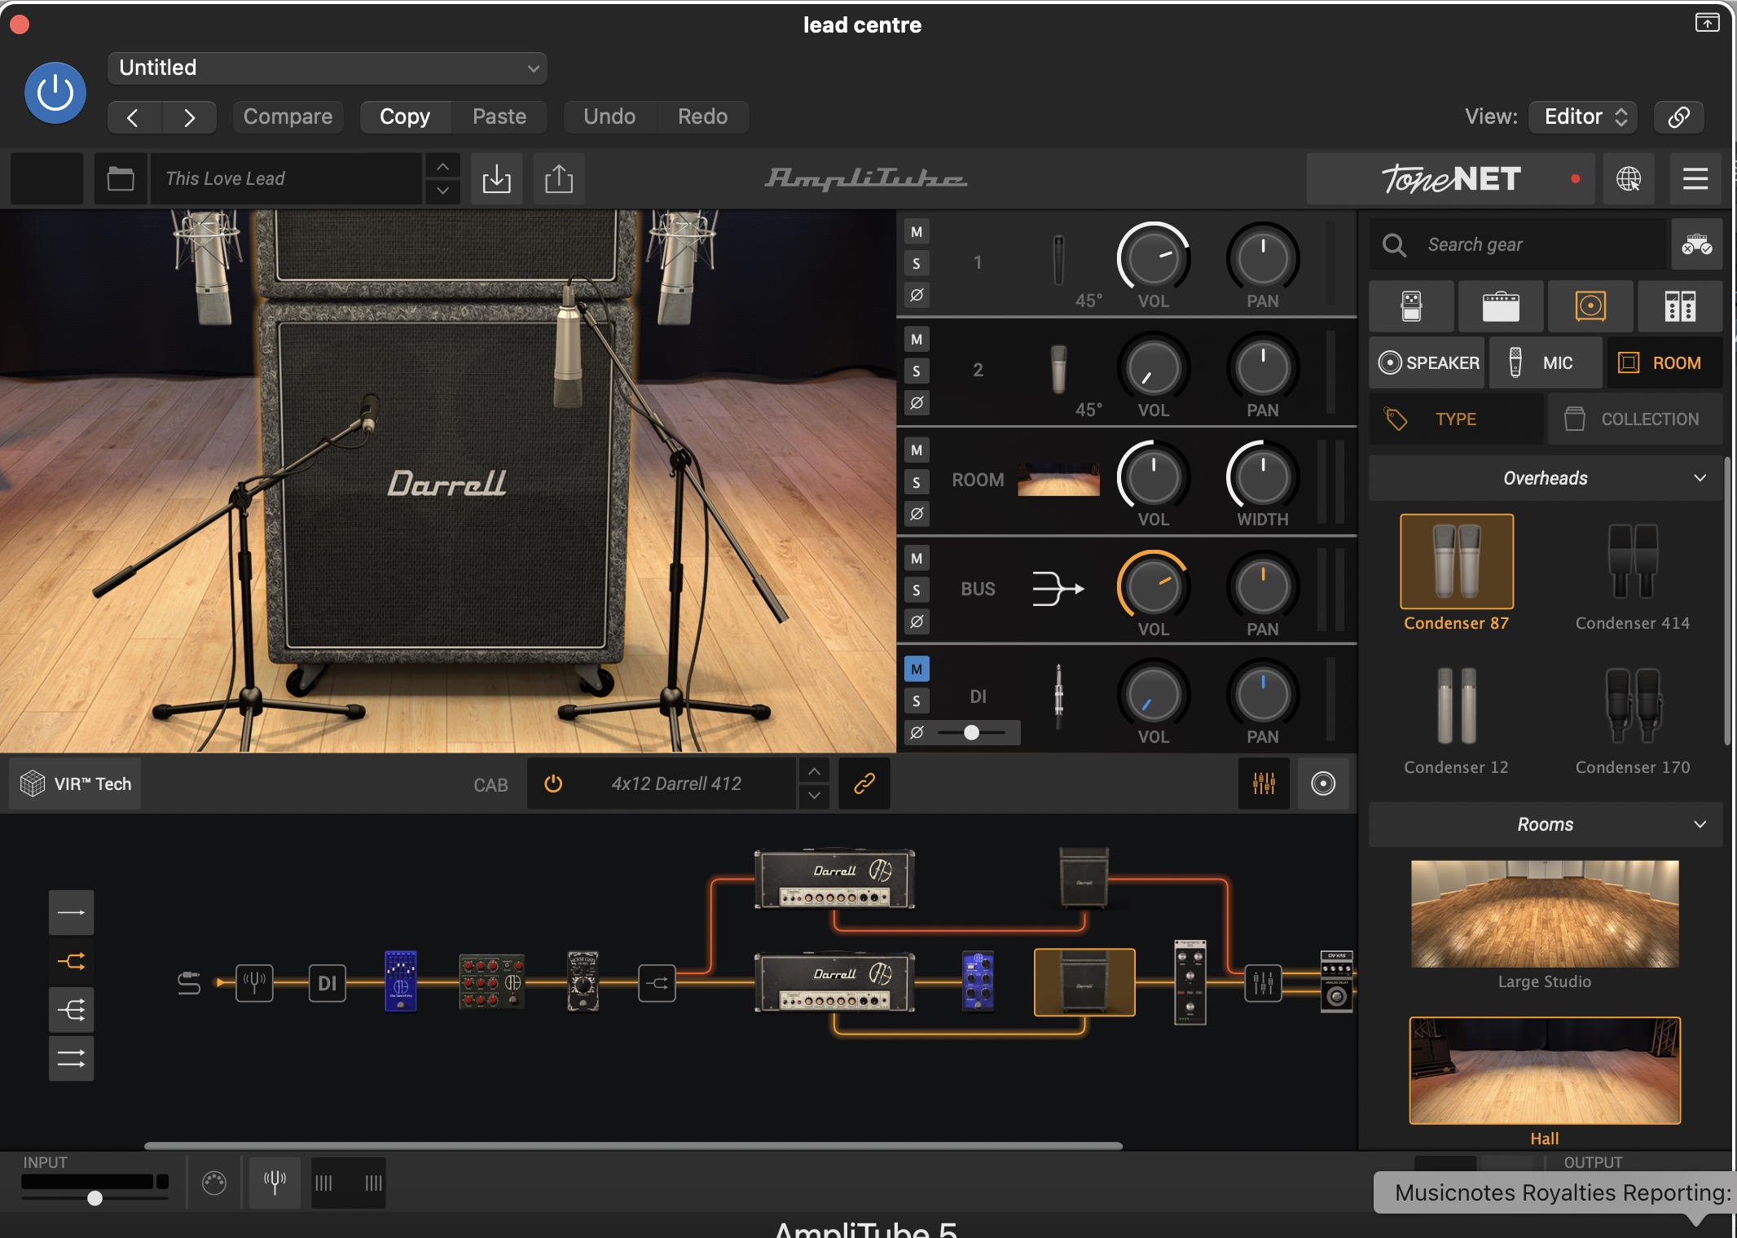Click the preset browser folder icon
This screenshot has height=1238, width=1737.
pos(121,178)
